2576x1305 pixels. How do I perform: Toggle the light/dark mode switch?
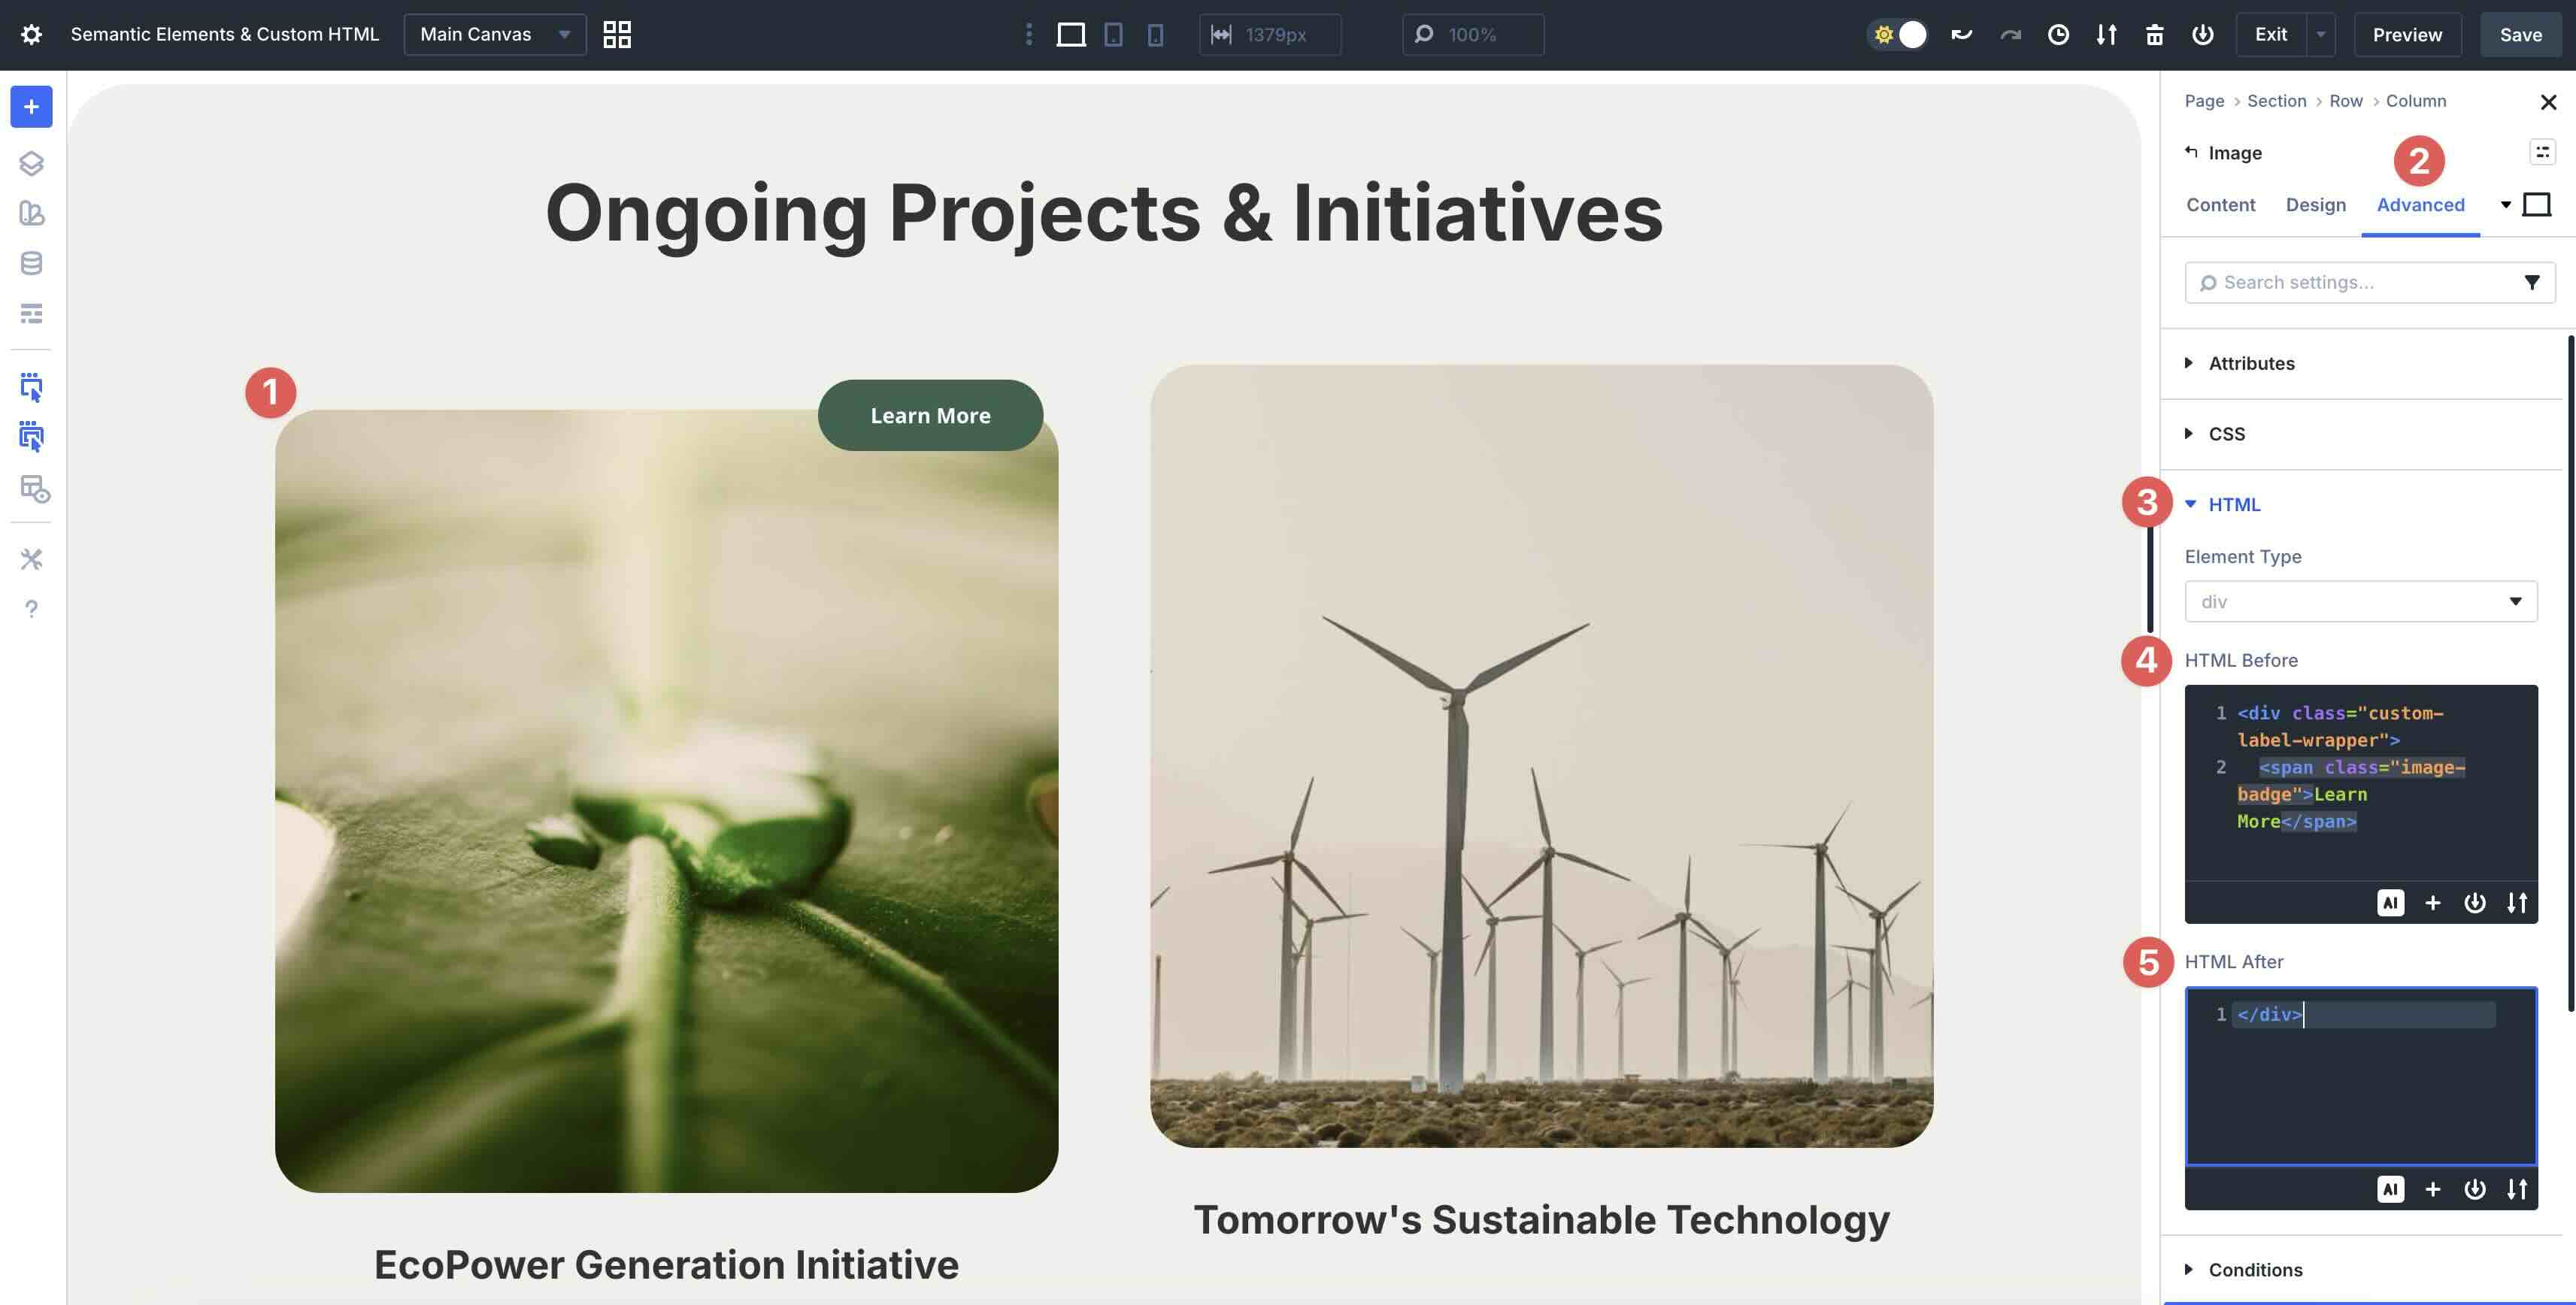coord(1898,35)
